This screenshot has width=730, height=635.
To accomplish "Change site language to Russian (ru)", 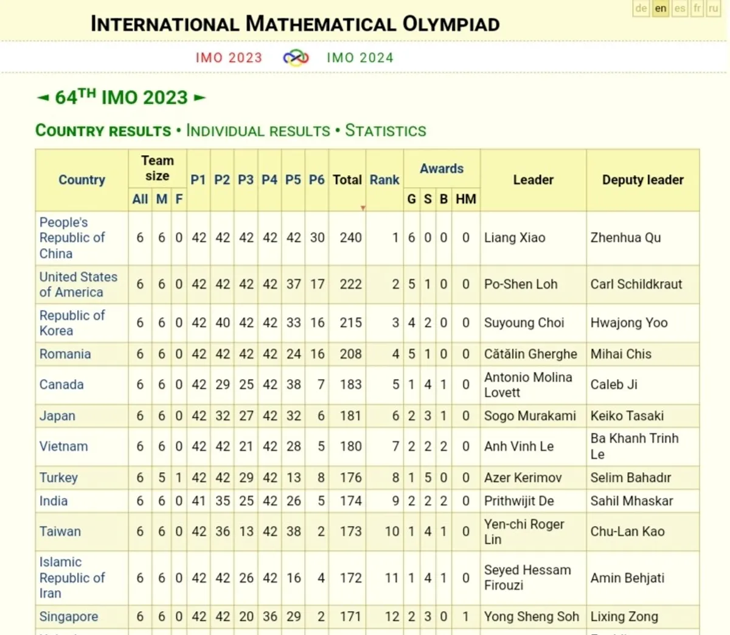I will point(714,9).
